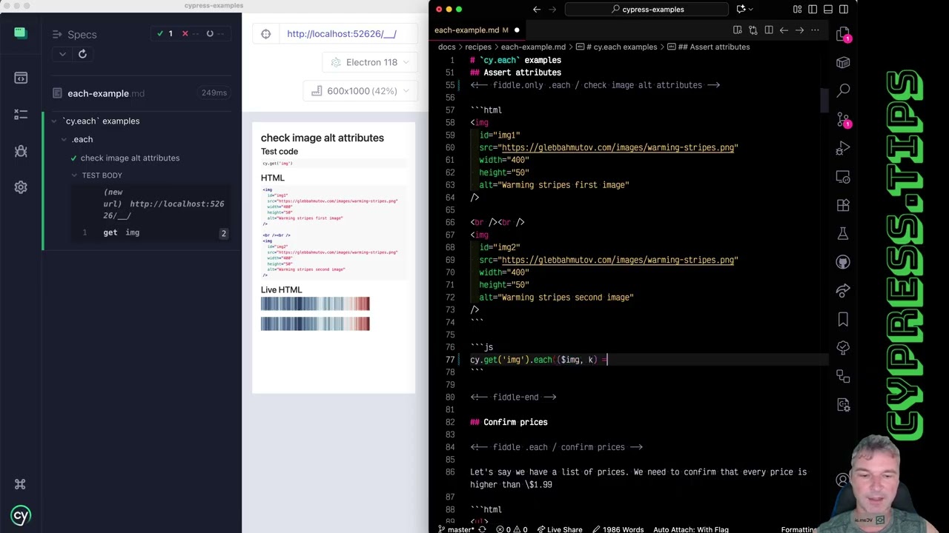
Task: Go back with the title bar back arrow
Action: (x=537, y=9)
